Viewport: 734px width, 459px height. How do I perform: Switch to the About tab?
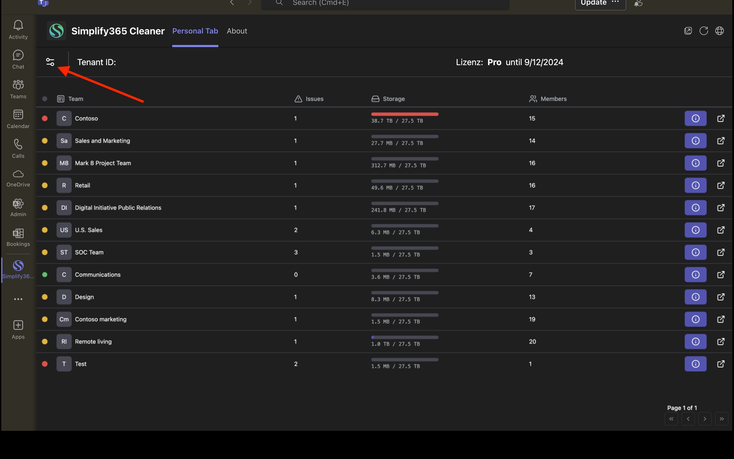pos(237,31)
